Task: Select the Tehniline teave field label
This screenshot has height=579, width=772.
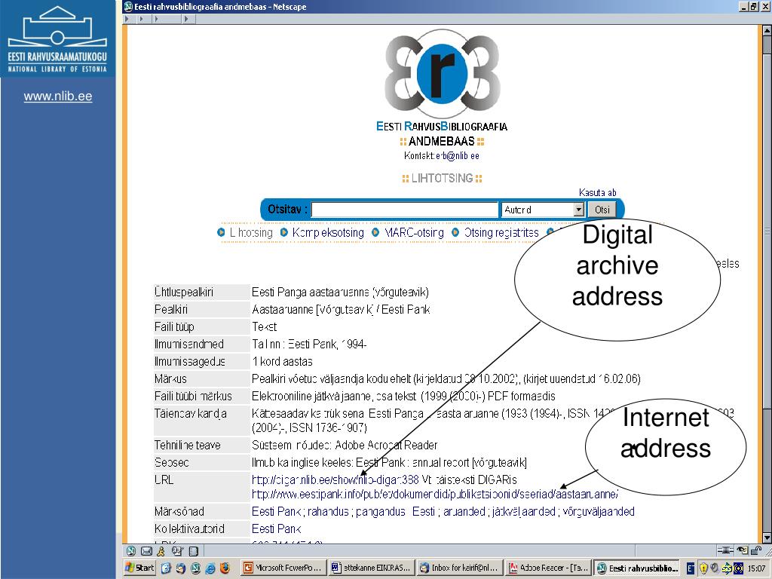Action: point(187,445)
